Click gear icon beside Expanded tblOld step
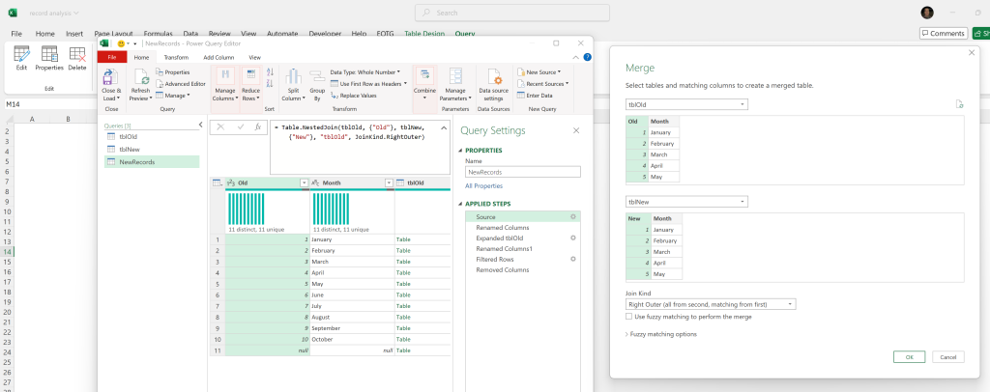This screenshot has width=990, height=392. [573, 238]
